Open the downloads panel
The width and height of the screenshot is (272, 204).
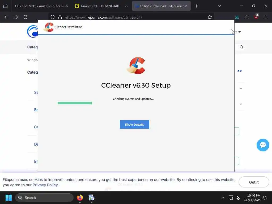[237, 17]
